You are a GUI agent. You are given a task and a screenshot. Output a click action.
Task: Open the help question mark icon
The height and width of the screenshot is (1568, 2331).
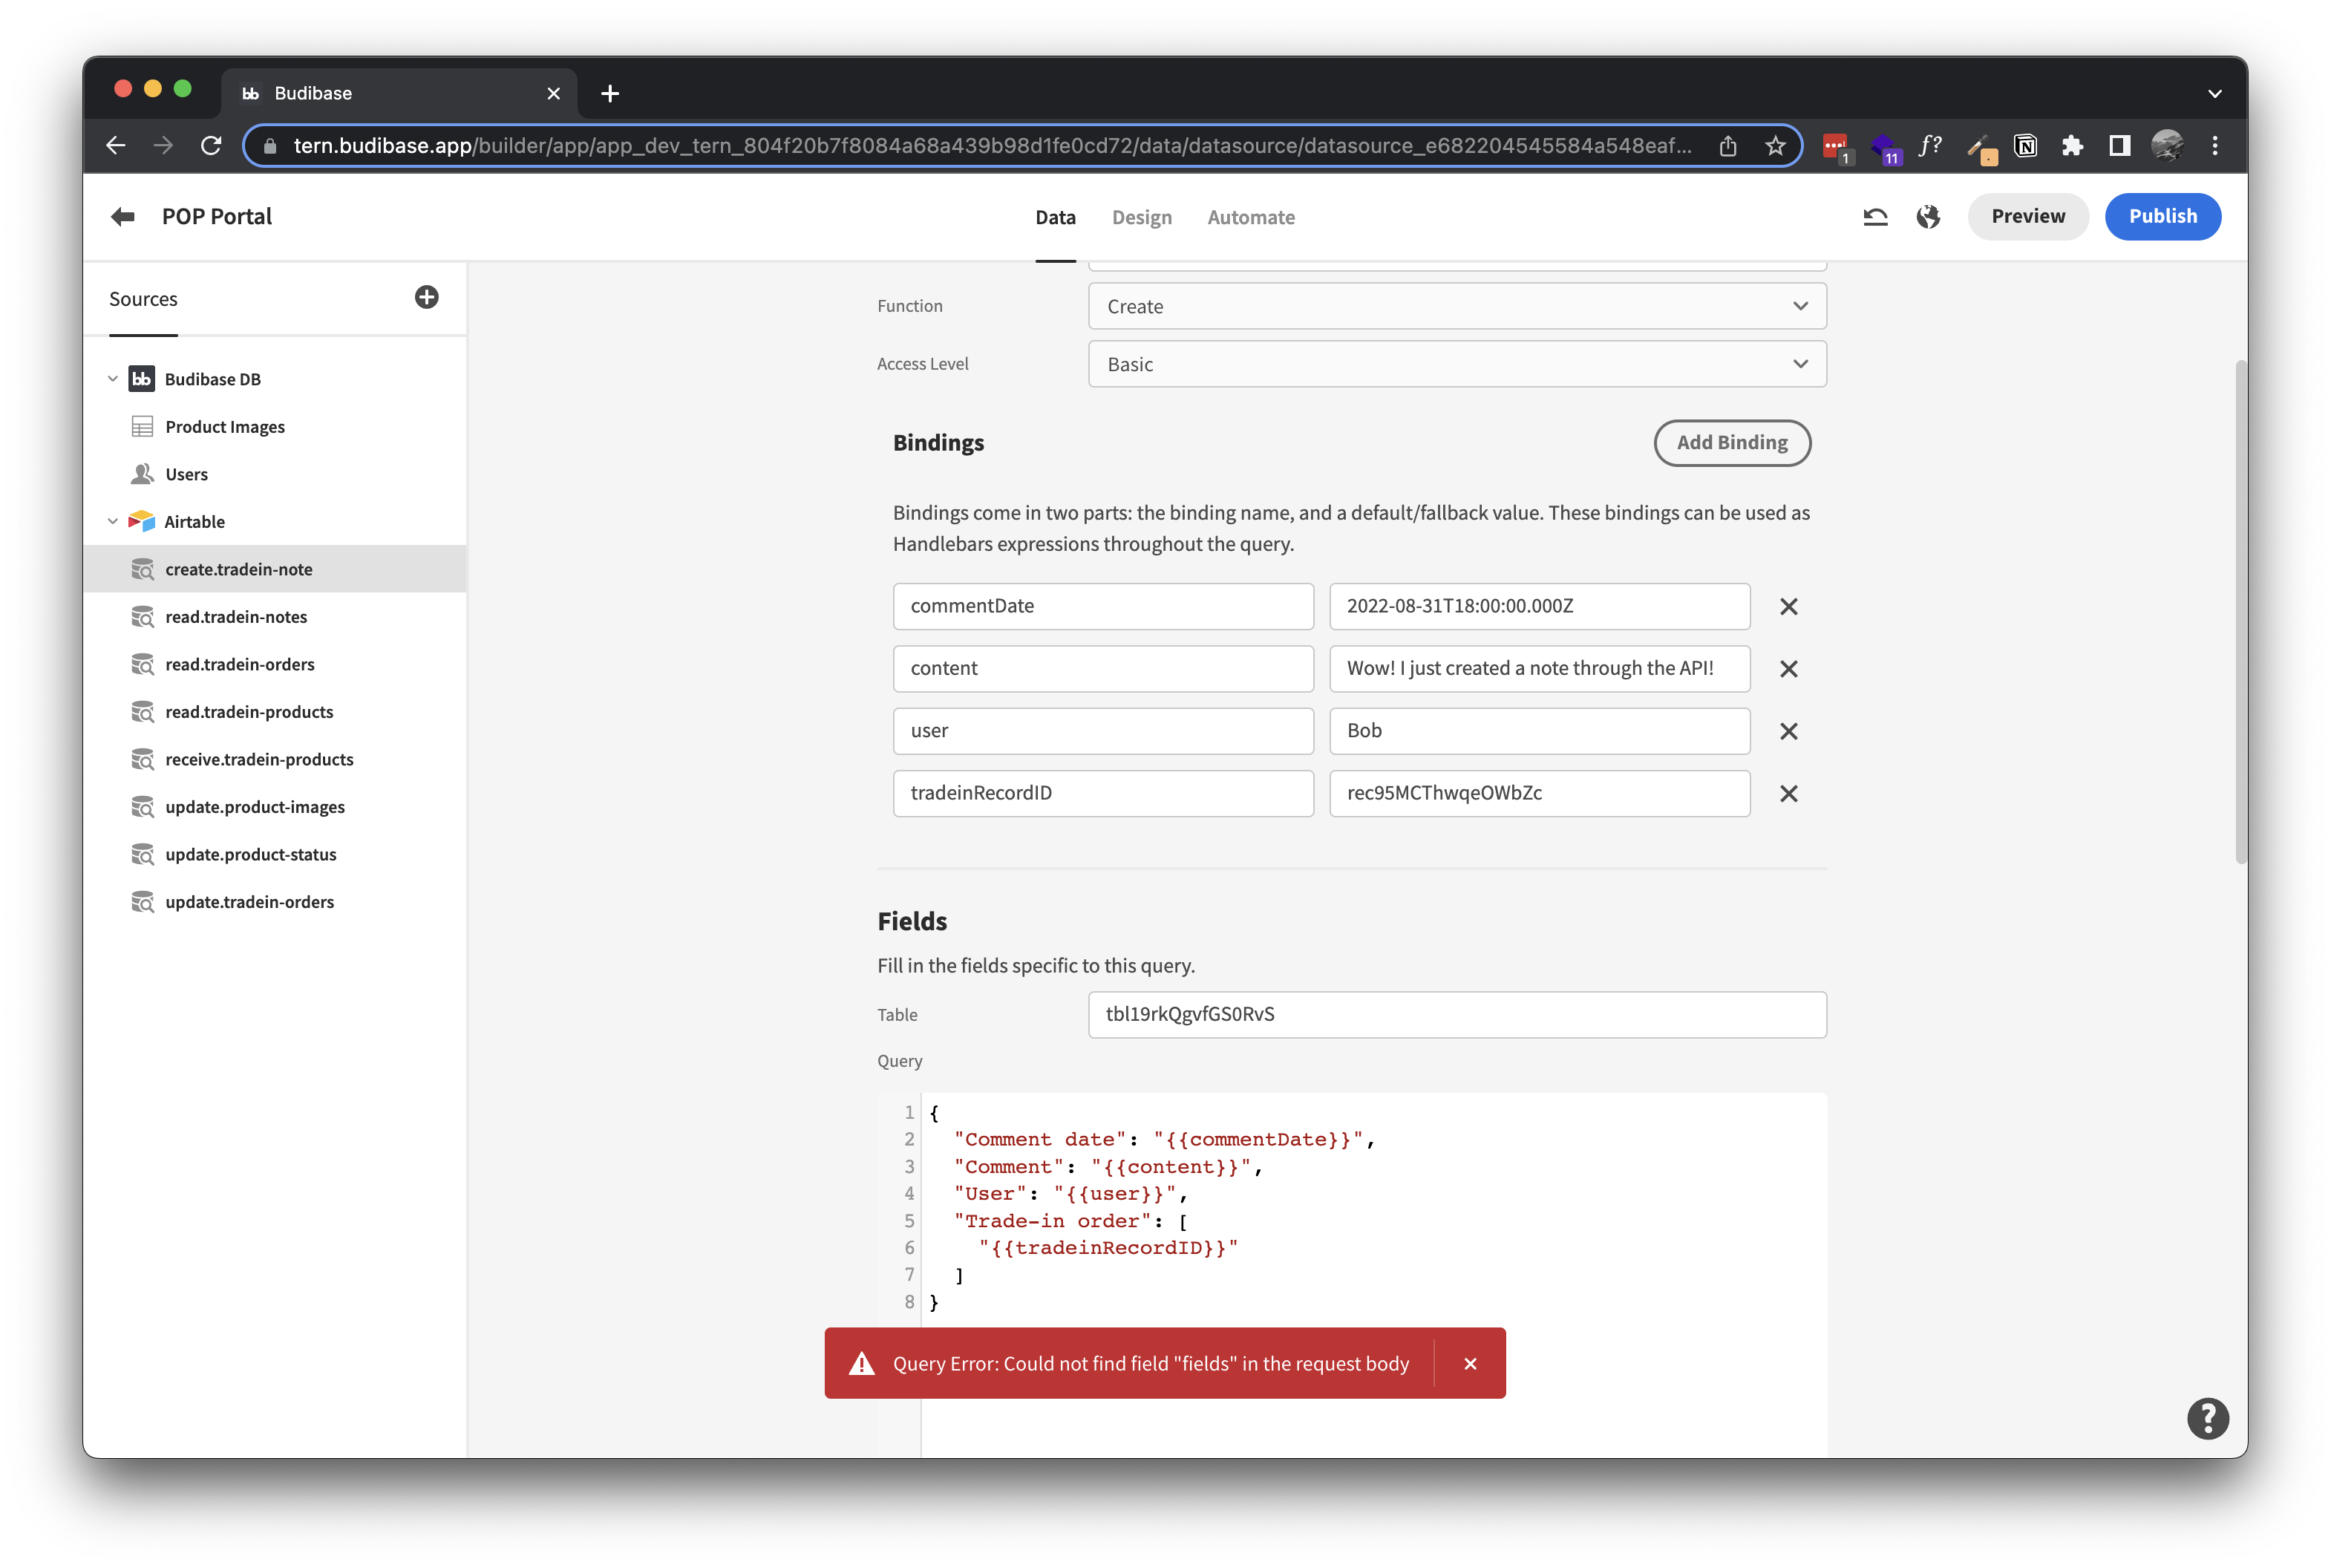(2207, 1418)
